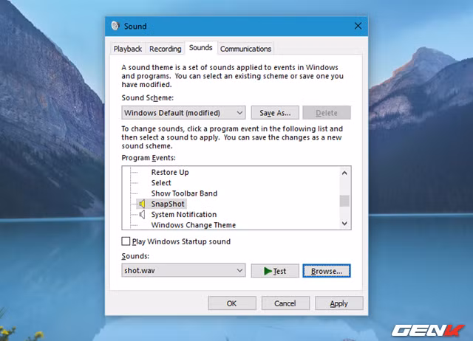
Task: Click the Program Events scrollbar down arrow
Action: pyautogui.click(x=344, y=223)
